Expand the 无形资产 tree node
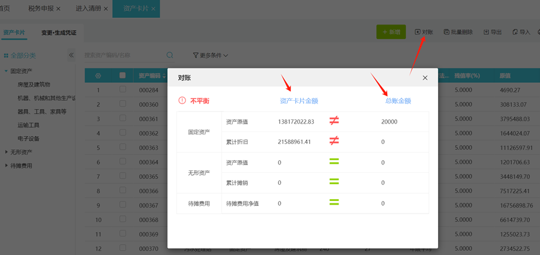This screenshot has height=255, width=540. [6, 152]
